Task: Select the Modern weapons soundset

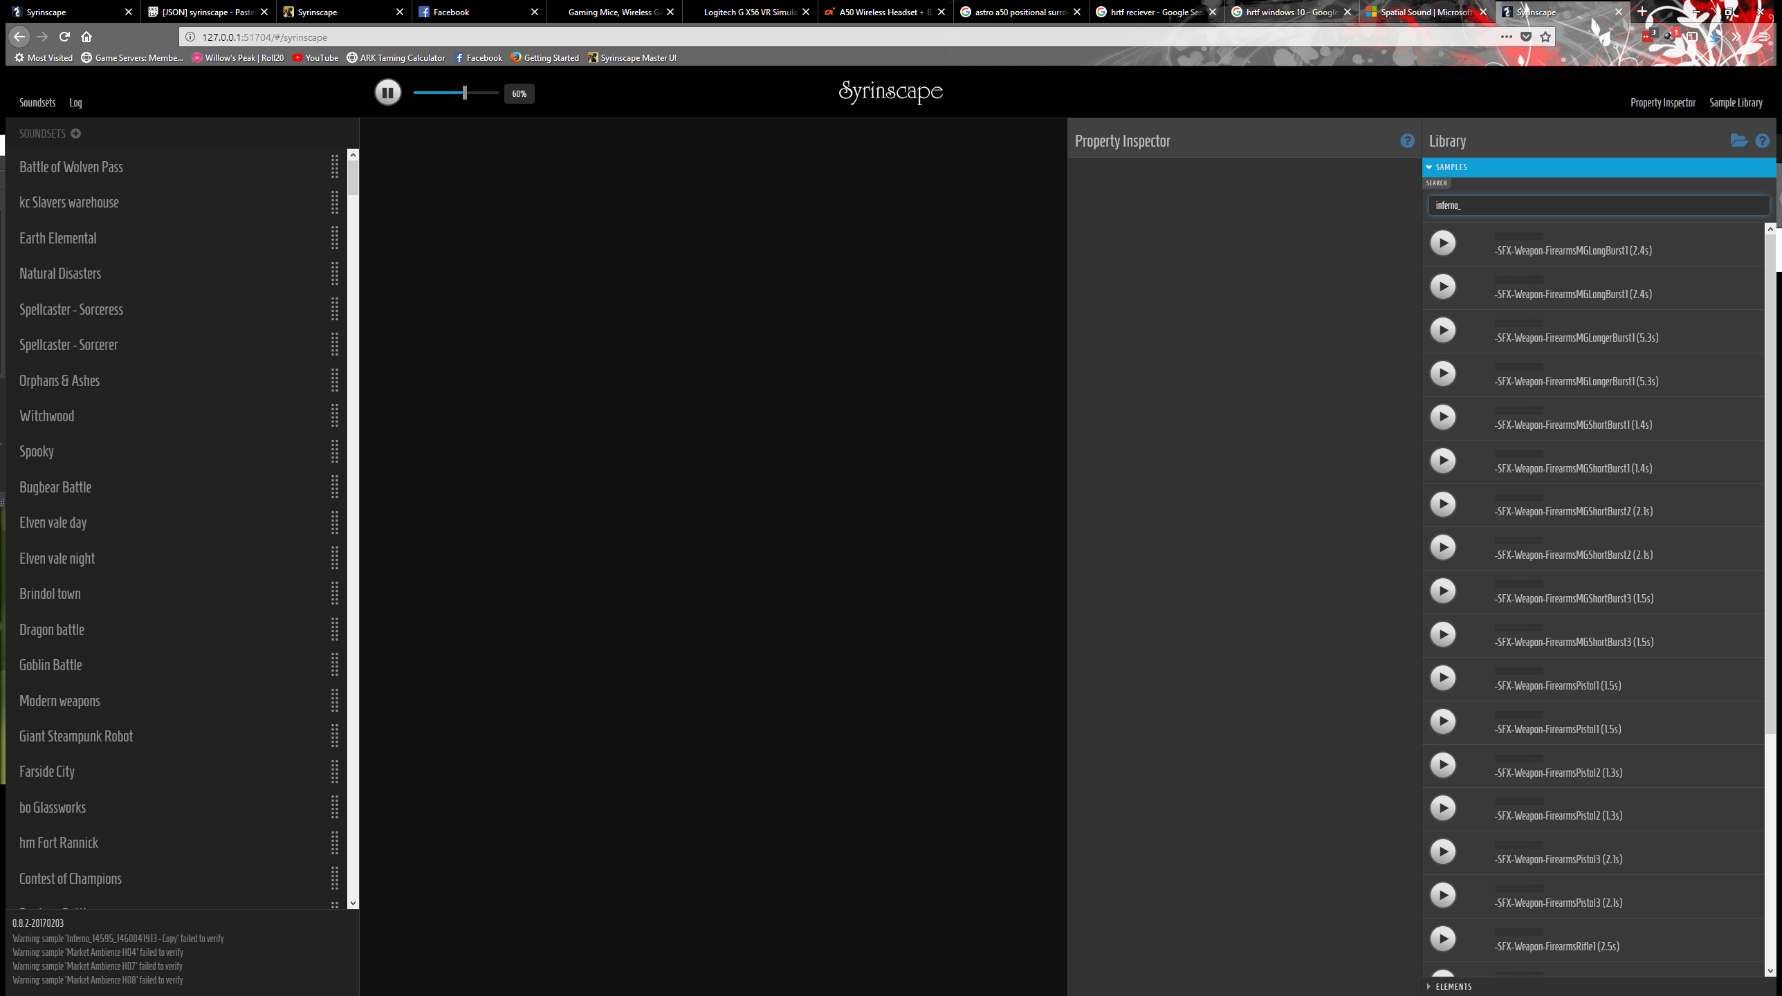Action: point(59,701)
